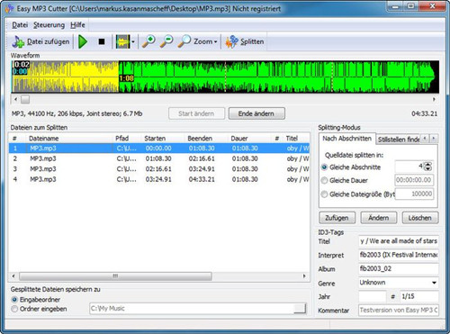Start playback with the green Play button
450x334 pixels.
point(83,41)
